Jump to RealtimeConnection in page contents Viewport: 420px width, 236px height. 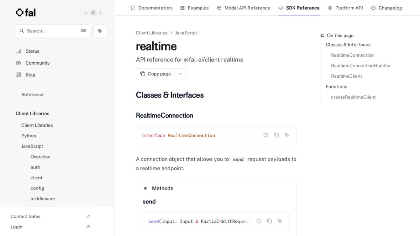(352, 55)
